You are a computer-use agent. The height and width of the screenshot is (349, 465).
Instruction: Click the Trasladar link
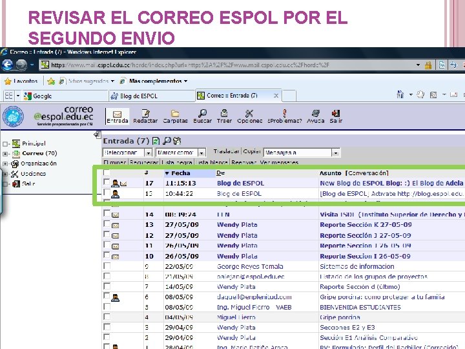click(226, 151)
